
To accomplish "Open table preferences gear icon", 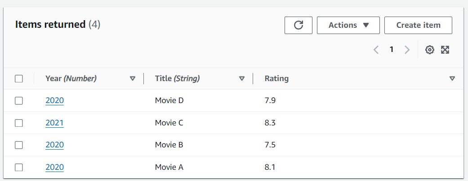I will coord(430,50).
